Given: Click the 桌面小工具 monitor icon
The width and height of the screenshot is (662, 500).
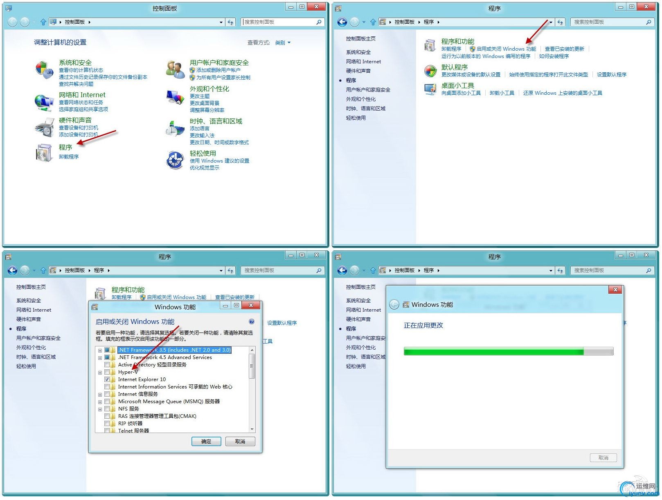Looking at the screenshot, I should pyautogui.click(x=430, y=89).
